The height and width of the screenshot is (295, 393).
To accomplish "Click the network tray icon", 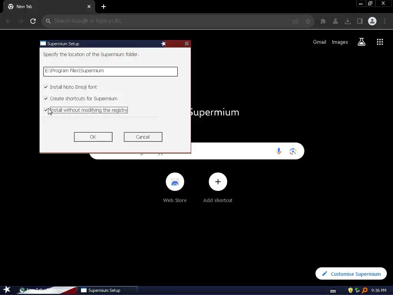I will [x=357, y=290].
